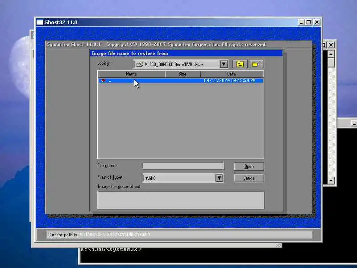Click the Cancel button
Image resolution: width=357 pixels, height=268 pixels.
point(249,178)
